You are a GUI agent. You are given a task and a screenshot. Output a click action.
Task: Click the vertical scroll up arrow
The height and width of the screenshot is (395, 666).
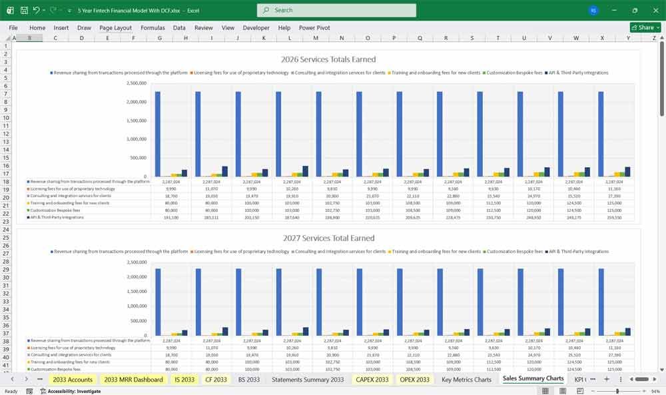click(x=662, y=38)
